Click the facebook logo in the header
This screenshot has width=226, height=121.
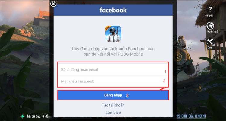113,10
